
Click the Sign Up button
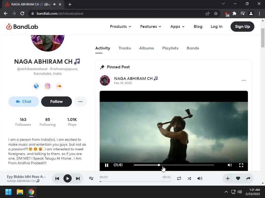click(242, 27)
